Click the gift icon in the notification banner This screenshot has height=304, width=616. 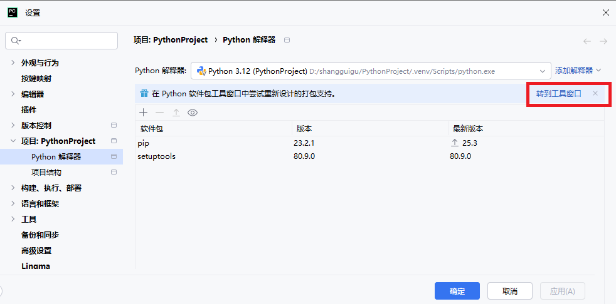[x=144, y=94]
